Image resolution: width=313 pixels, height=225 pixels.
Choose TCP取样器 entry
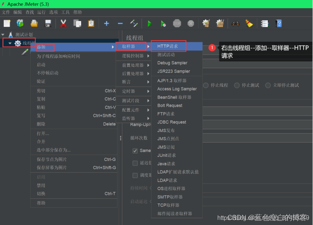177,205
